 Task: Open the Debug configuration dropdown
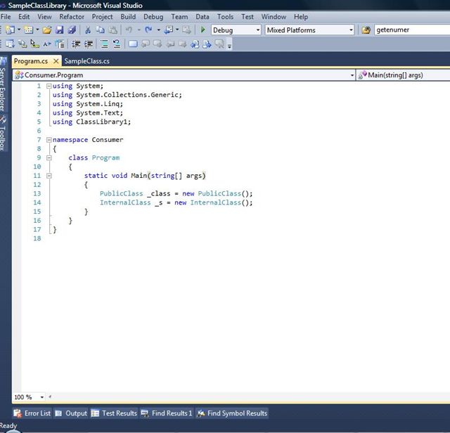pyautogui.click(x=257, y=30)
